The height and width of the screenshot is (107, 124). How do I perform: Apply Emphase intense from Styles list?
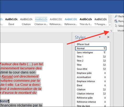(91, 81)
